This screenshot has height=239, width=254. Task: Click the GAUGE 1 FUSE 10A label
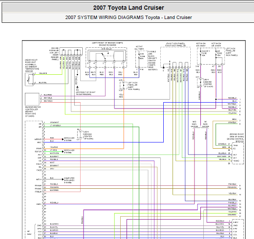coord(206,53)
